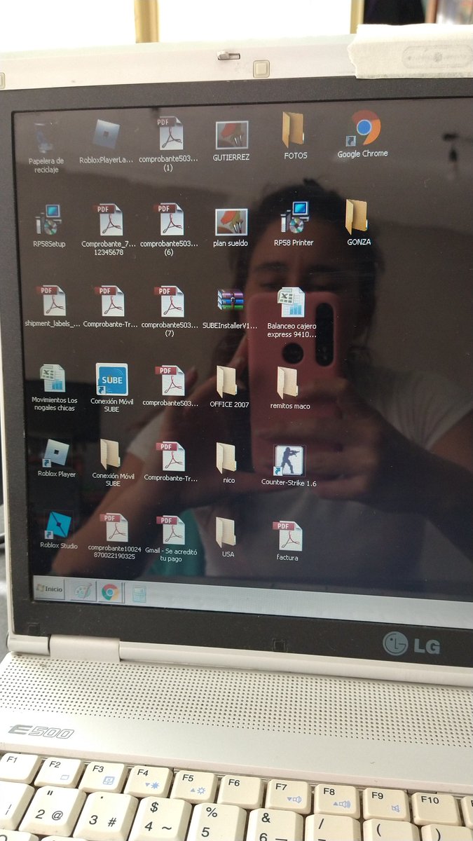Select the shipment_labels_ PDF file
The width and height of the screenshot is (473, 841).
coord(53,301)
